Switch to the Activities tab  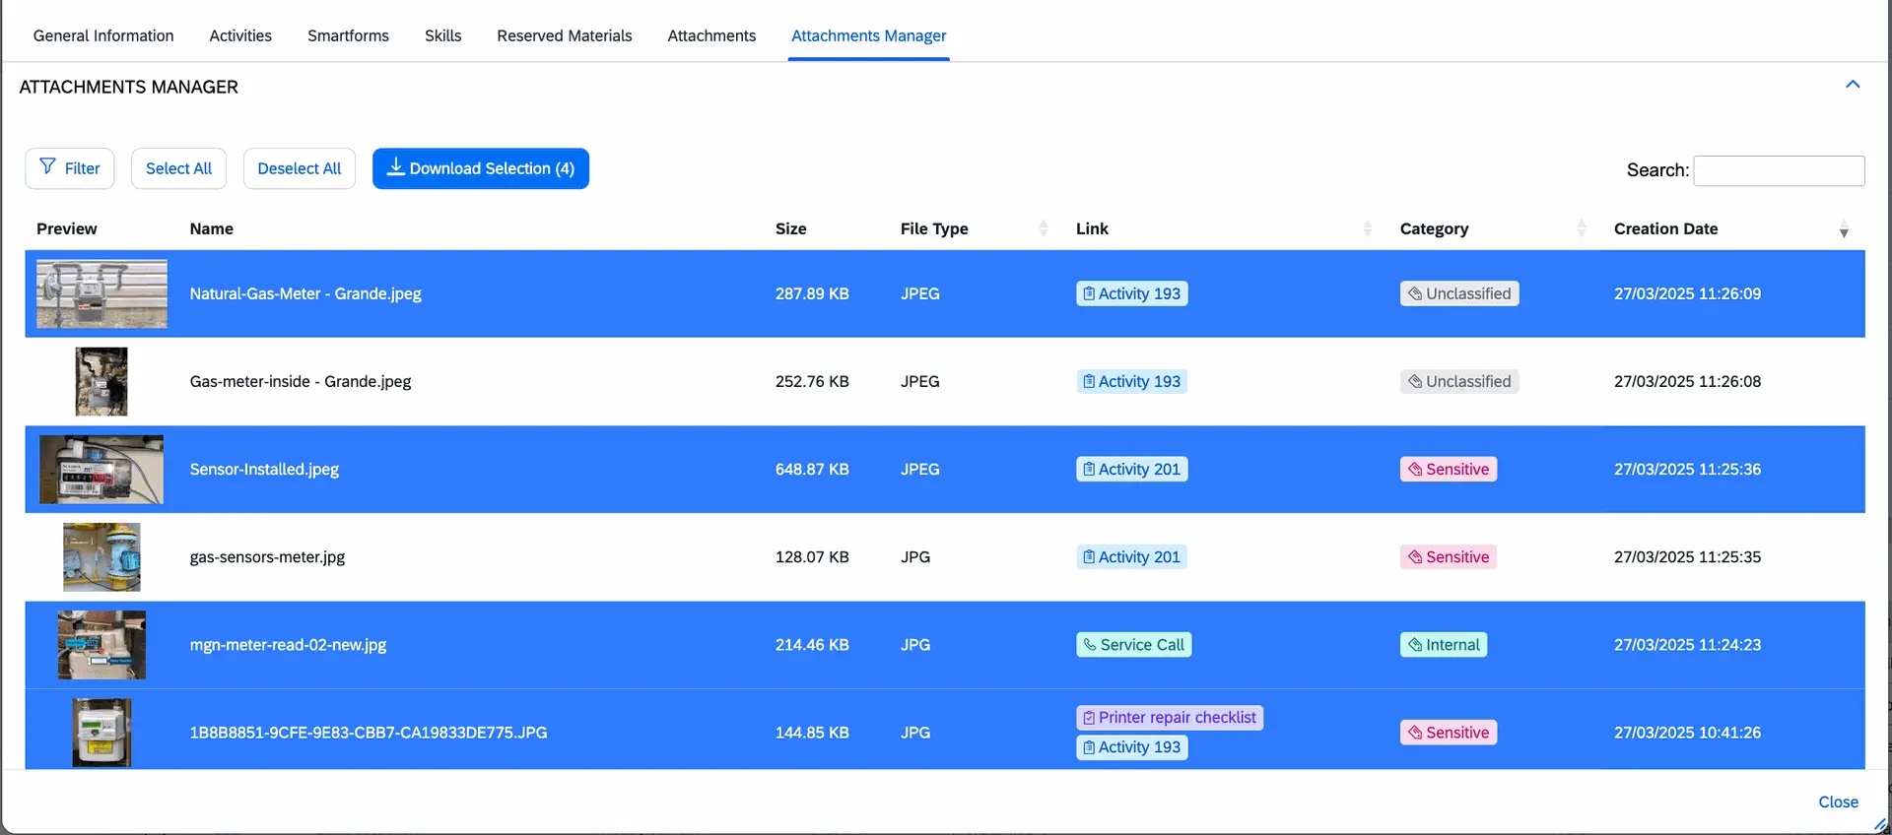pos(240,35)
